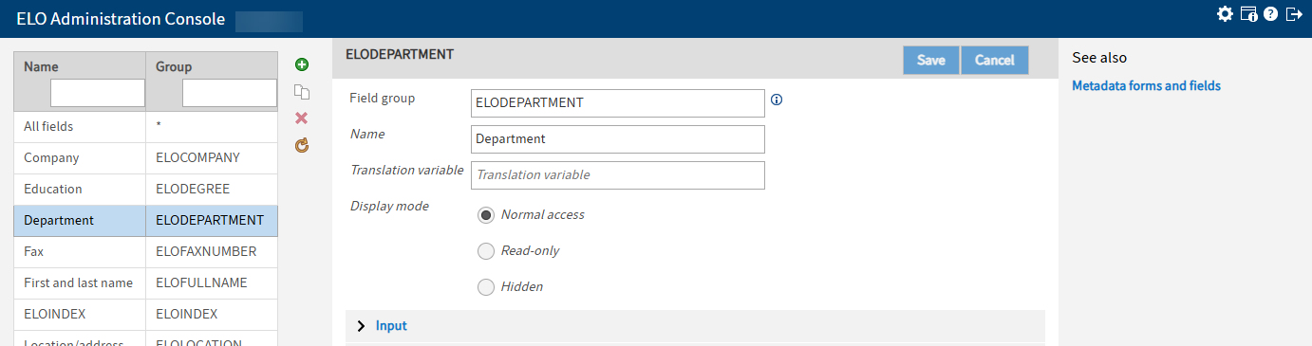Click the ELO Administration Console title
This screenshot has height=346, width=1312.
pyautogui.click(x=121, y=19)
